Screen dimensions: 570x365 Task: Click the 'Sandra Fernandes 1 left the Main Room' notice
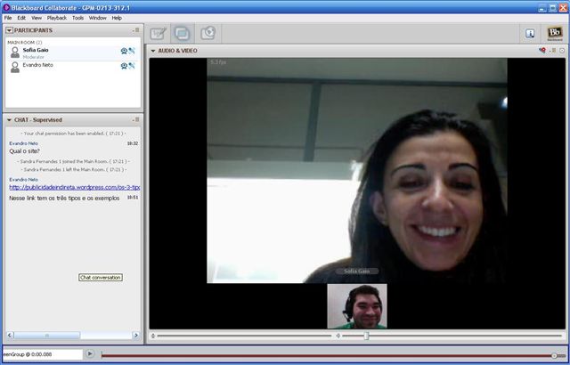coord(75,170)
